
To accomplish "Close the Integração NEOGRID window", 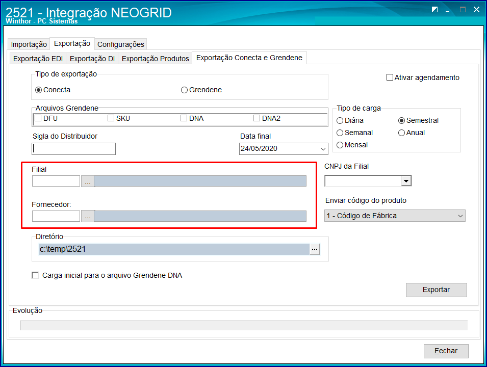I will (476, 10).
